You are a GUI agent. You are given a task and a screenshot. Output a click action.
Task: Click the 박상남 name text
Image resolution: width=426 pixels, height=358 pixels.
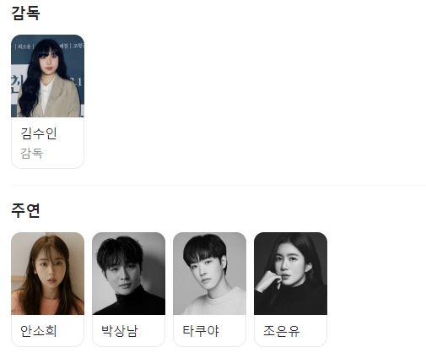(x=120, y=331)
